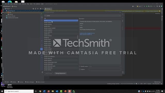Click Configure Python interpreter link
The height and width of the screenshot is (93, 165).
152,11
